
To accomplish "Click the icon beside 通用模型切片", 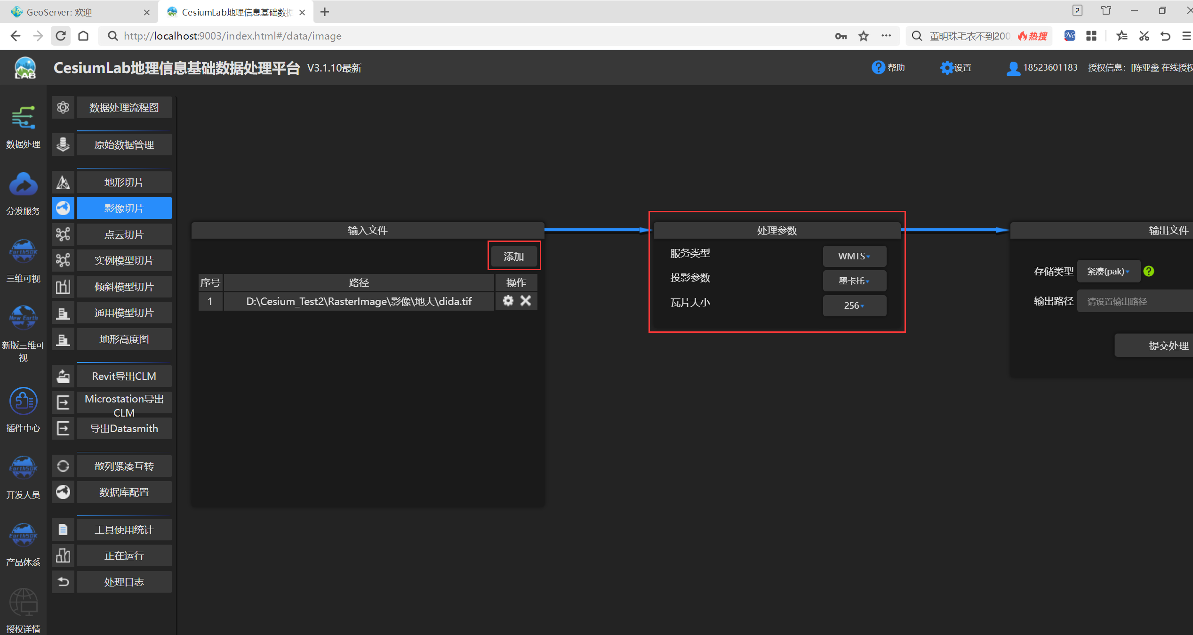I will pyautogui.click(x=63, y=313).
